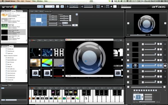Toggle the A button on layer 4
168x105 pixels.
128,66
